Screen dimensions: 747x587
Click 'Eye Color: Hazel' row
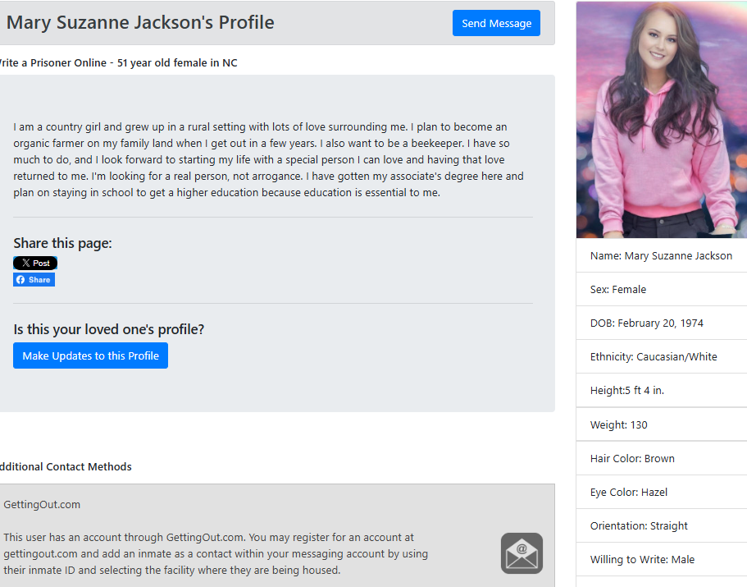pos(662,492)
